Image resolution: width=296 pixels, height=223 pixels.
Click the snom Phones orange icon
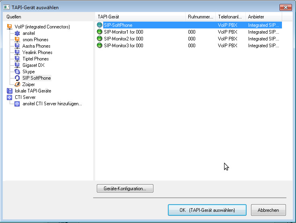point(17,40)
